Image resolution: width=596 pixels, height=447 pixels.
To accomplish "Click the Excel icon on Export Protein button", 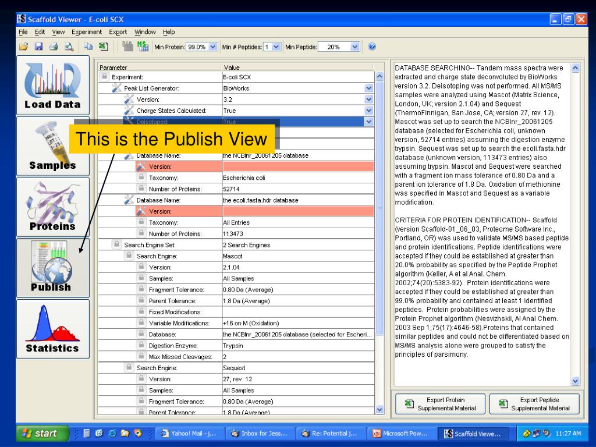I will point(409,404).
